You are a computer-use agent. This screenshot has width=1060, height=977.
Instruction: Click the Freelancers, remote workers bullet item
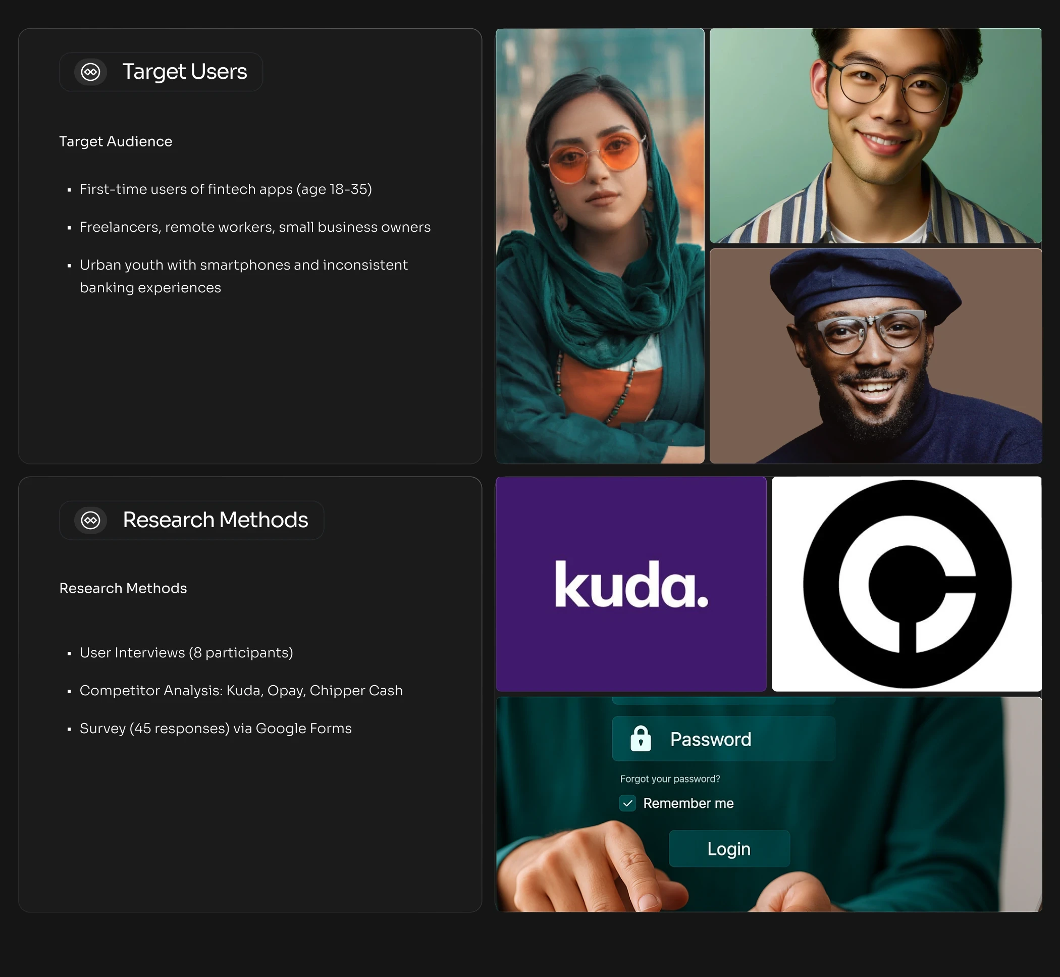255,227
